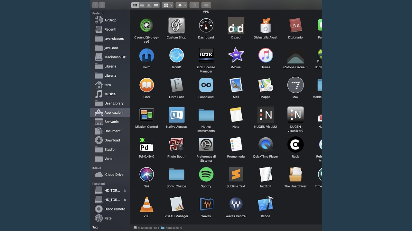The width and height of the screenshot is (412, 231).
Task: Open iLok License Manager
Action: coord(206,55)
